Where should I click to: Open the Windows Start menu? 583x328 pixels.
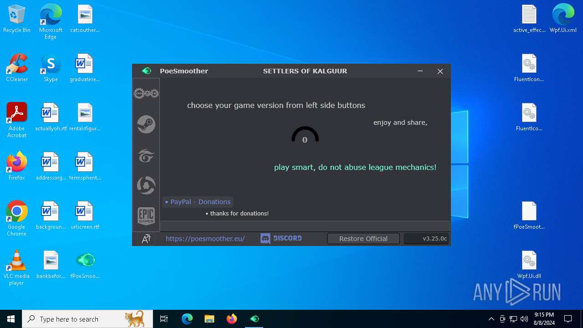[x=11, y=319]
